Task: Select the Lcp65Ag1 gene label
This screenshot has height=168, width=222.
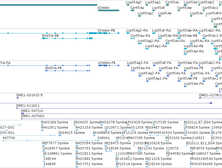Action: [x=153, y=2]
